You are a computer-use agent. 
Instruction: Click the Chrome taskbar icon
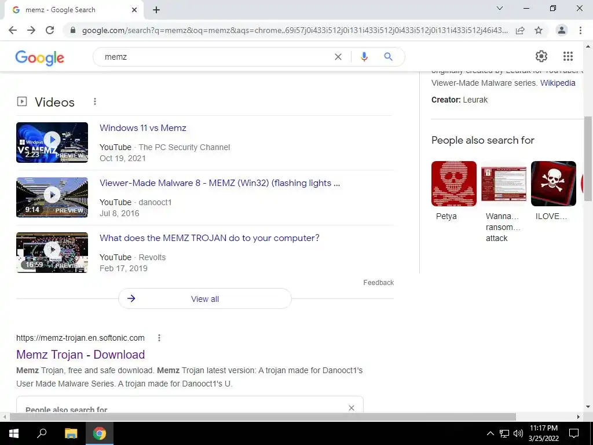100,433
